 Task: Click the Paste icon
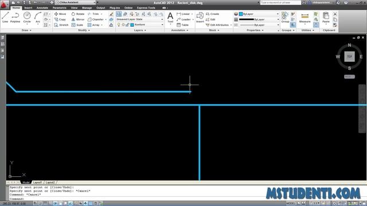coord(326,18)
